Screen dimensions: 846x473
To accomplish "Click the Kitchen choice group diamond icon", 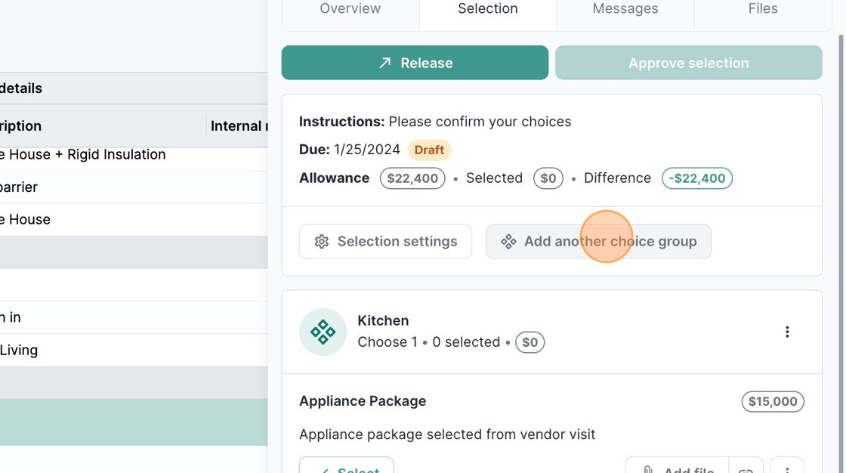I will point(323,332).
